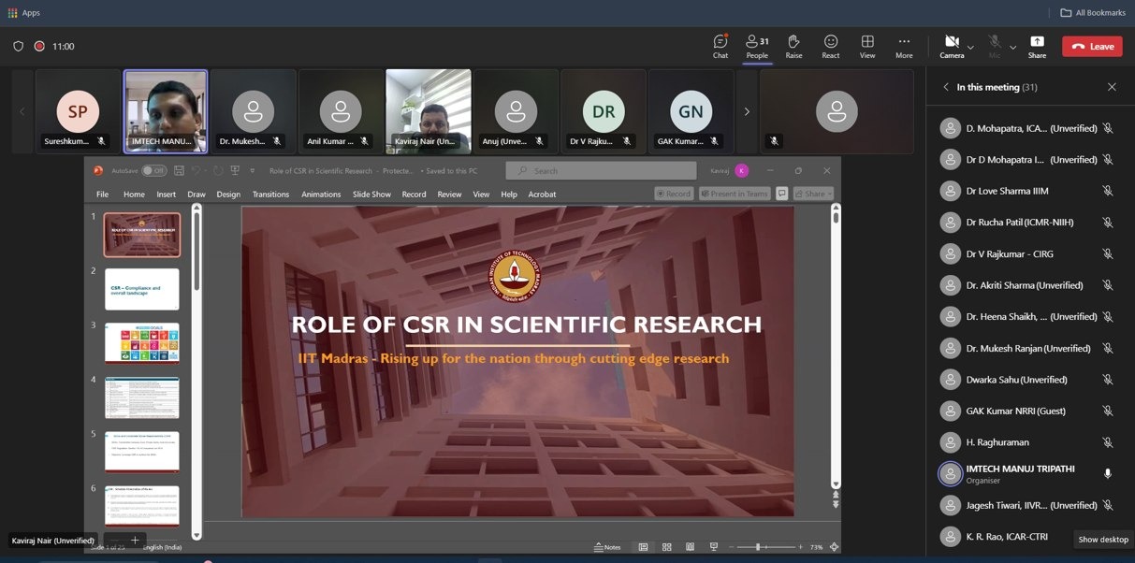Open the Slide Show ribbon tab
Image resolution: width=1135 pixels, height=563 pixels.
point(371,195)
